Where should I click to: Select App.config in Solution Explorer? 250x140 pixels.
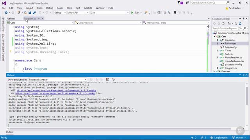(x=230, y=47)
